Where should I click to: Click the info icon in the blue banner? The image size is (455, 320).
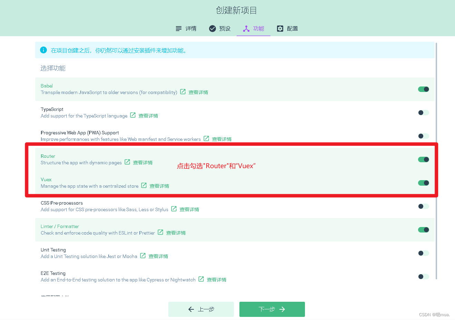43,50
